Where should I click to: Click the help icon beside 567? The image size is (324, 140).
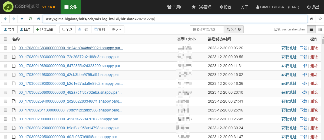point(239,29)
